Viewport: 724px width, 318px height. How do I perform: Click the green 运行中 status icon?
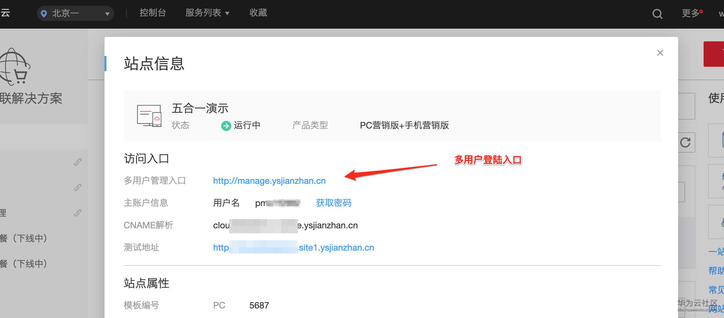[226, 126]
